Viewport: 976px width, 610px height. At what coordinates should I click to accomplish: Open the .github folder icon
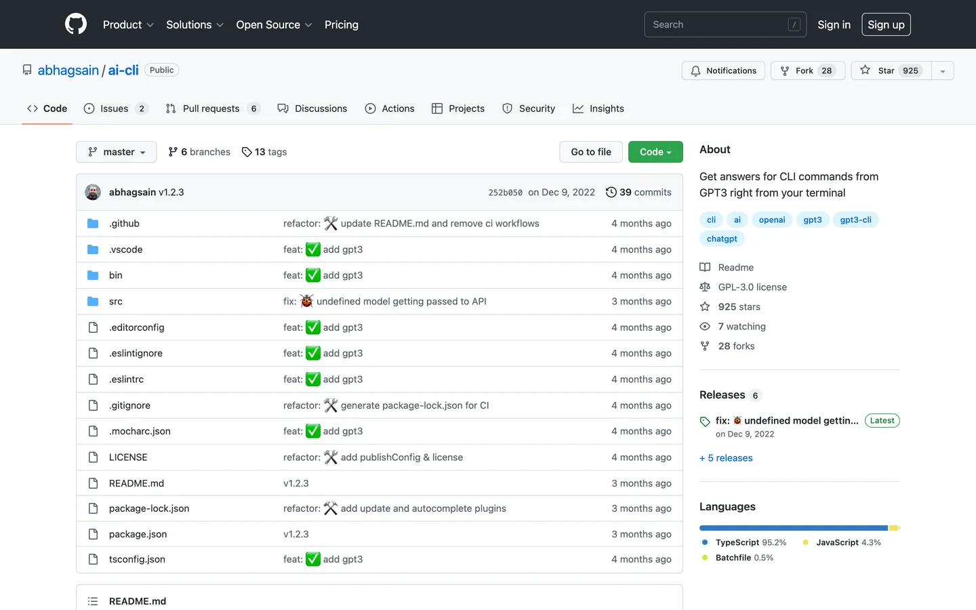pos(93,224)
